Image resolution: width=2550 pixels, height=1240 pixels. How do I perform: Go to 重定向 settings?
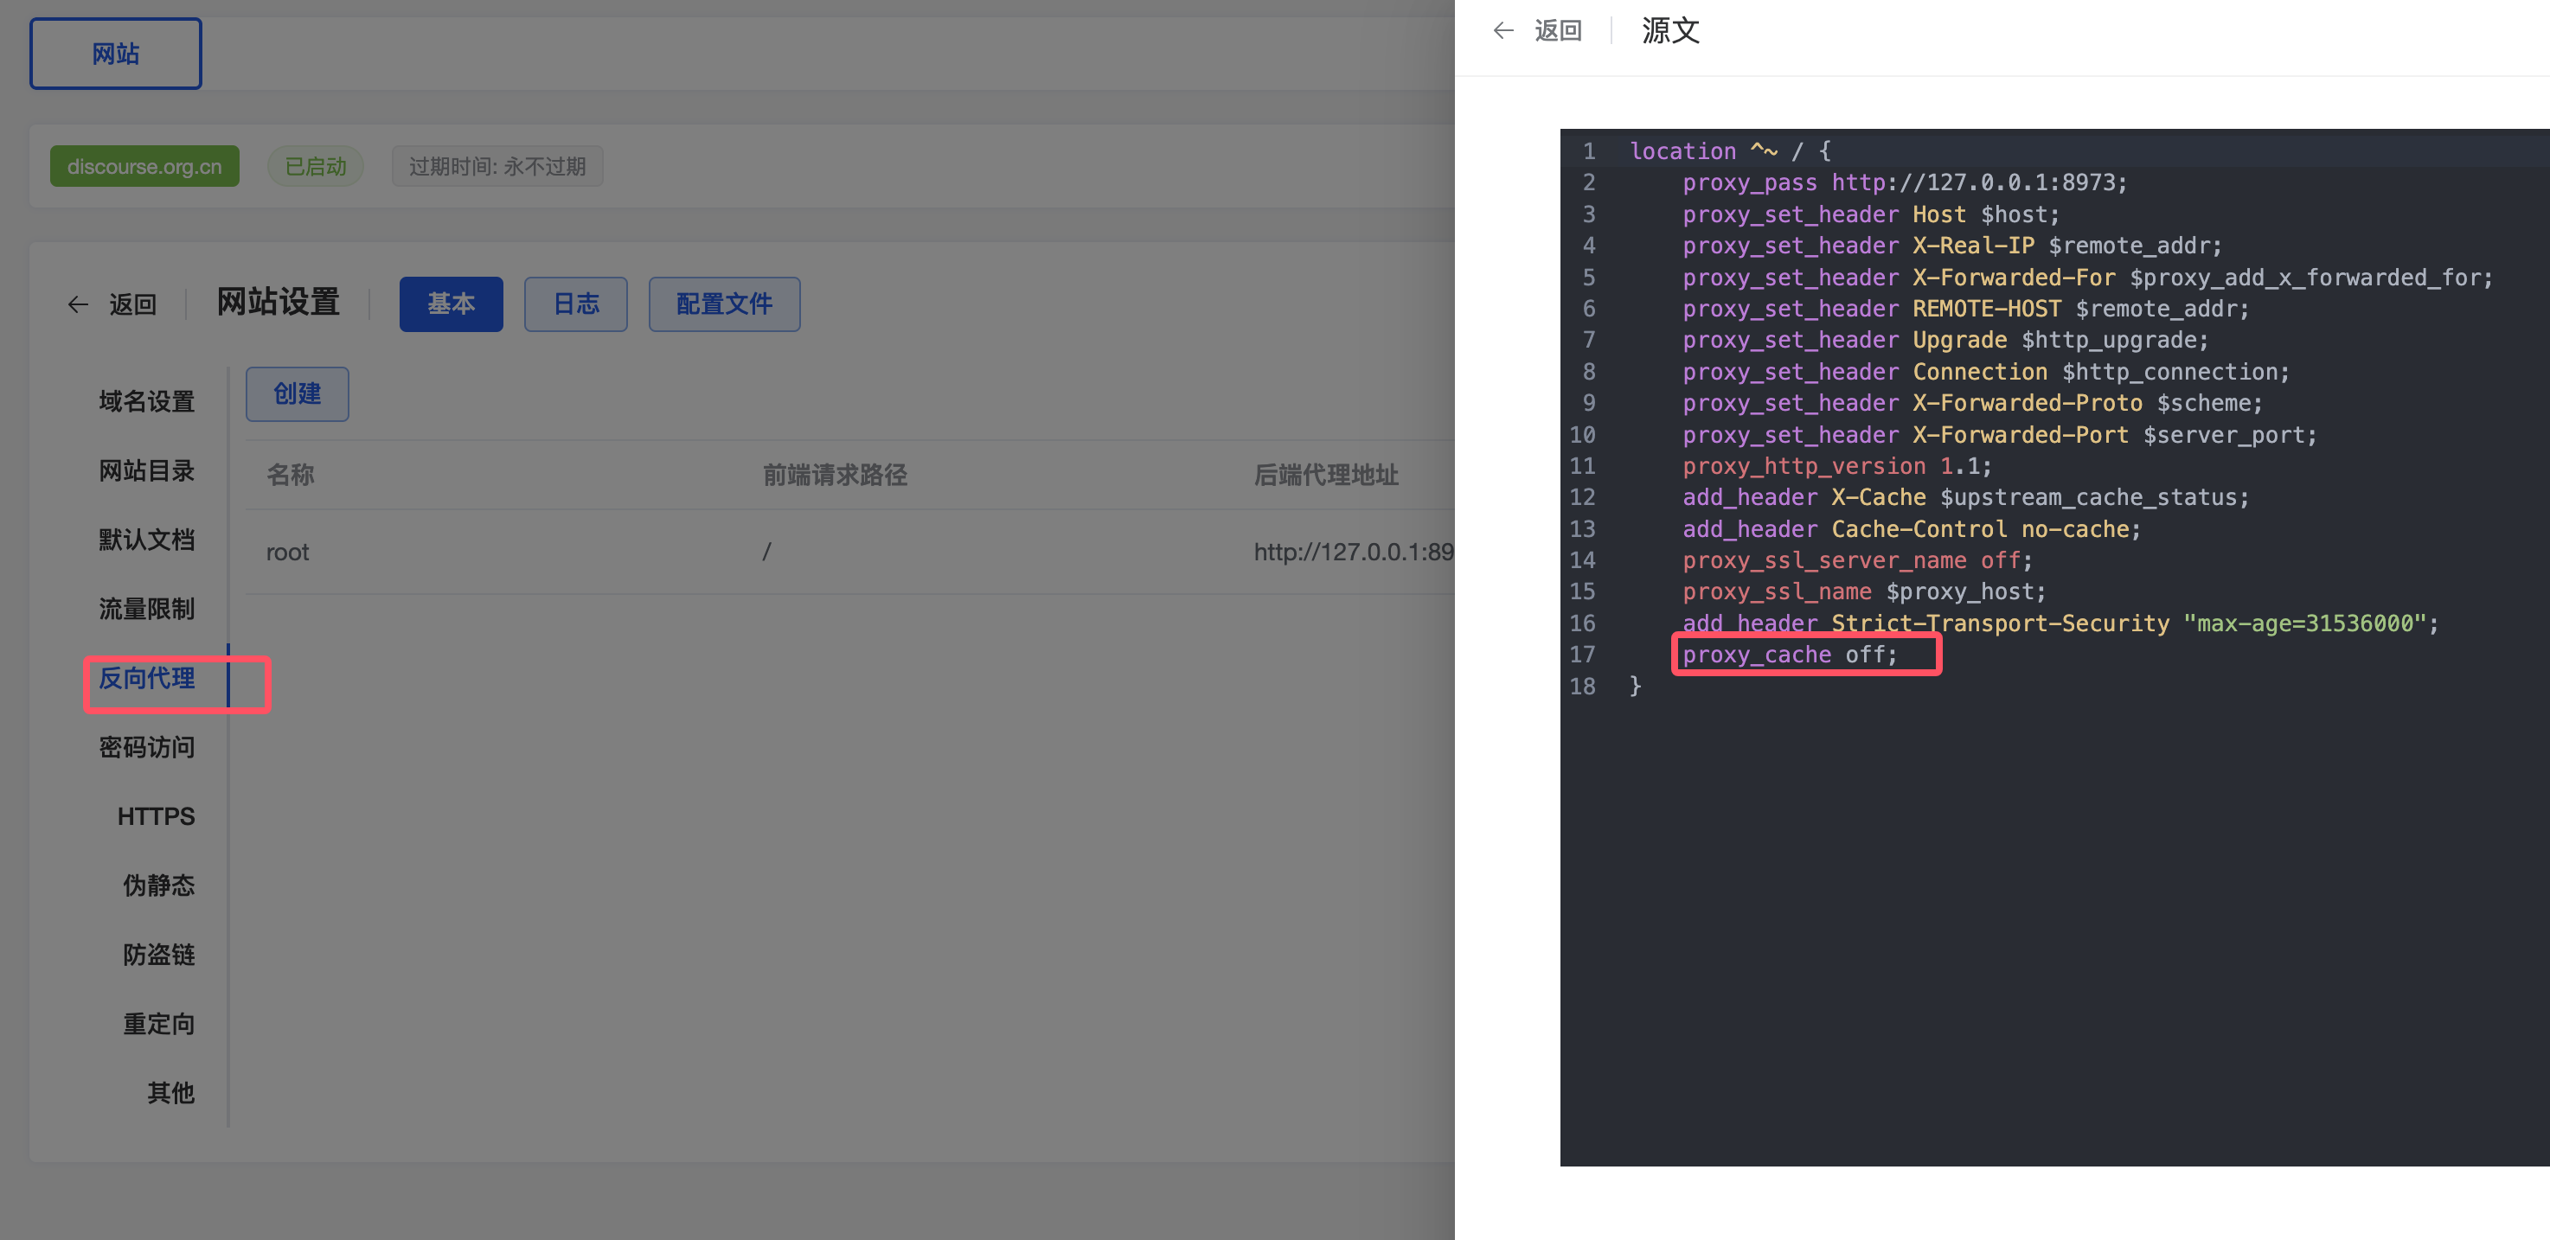[x=158, y=1023]
